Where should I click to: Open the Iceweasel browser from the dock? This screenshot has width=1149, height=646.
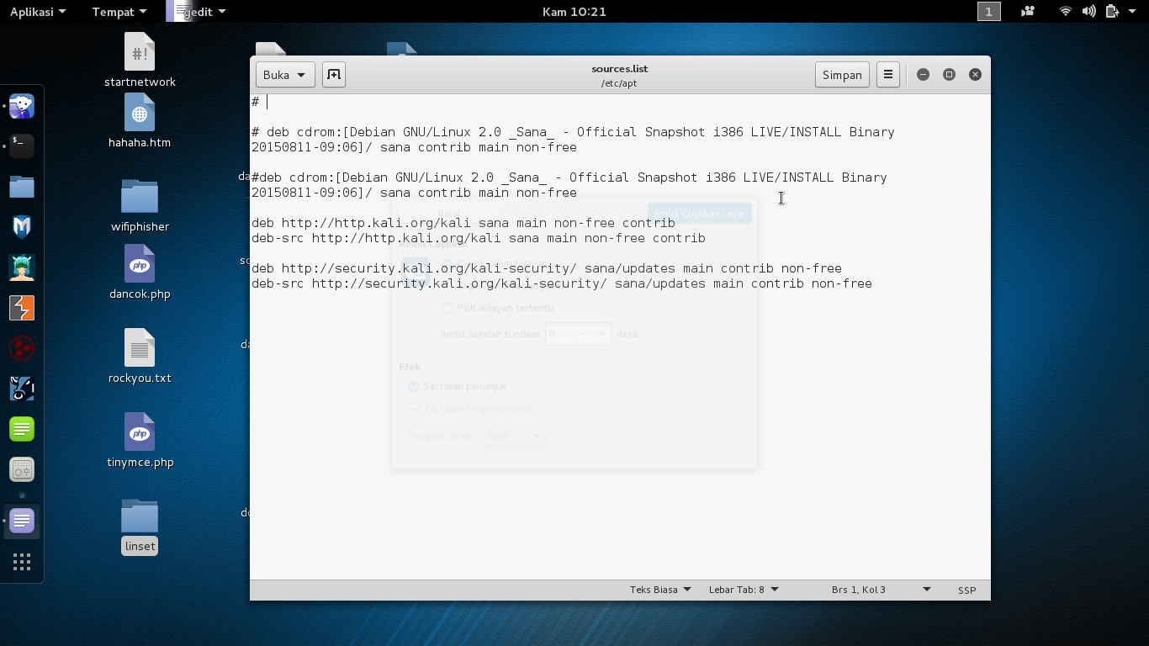[x=22, y=107]
